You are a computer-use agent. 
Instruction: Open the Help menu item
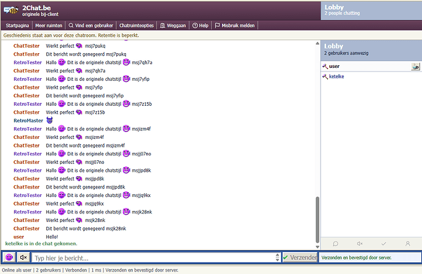coord(201,26)
